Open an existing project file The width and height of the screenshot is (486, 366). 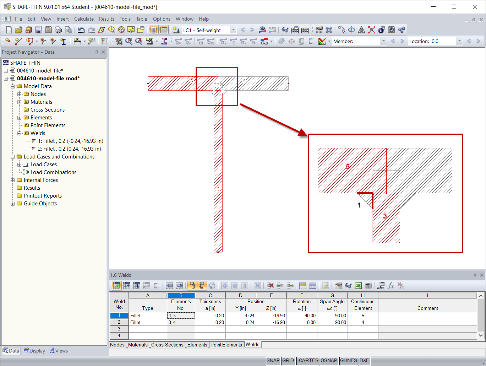coord(18,30)
